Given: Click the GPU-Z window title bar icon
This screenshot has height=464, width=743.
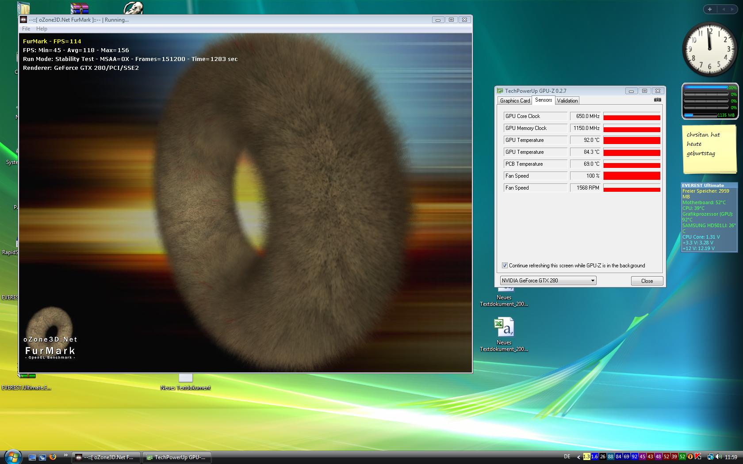Looking at the screenshot, I should (500, 91).
